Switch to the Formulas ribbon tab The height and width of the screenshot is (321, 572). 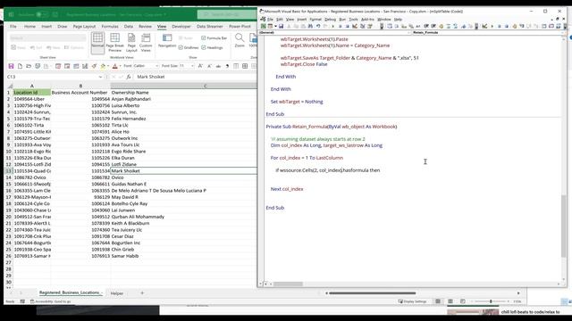[110, 26]
